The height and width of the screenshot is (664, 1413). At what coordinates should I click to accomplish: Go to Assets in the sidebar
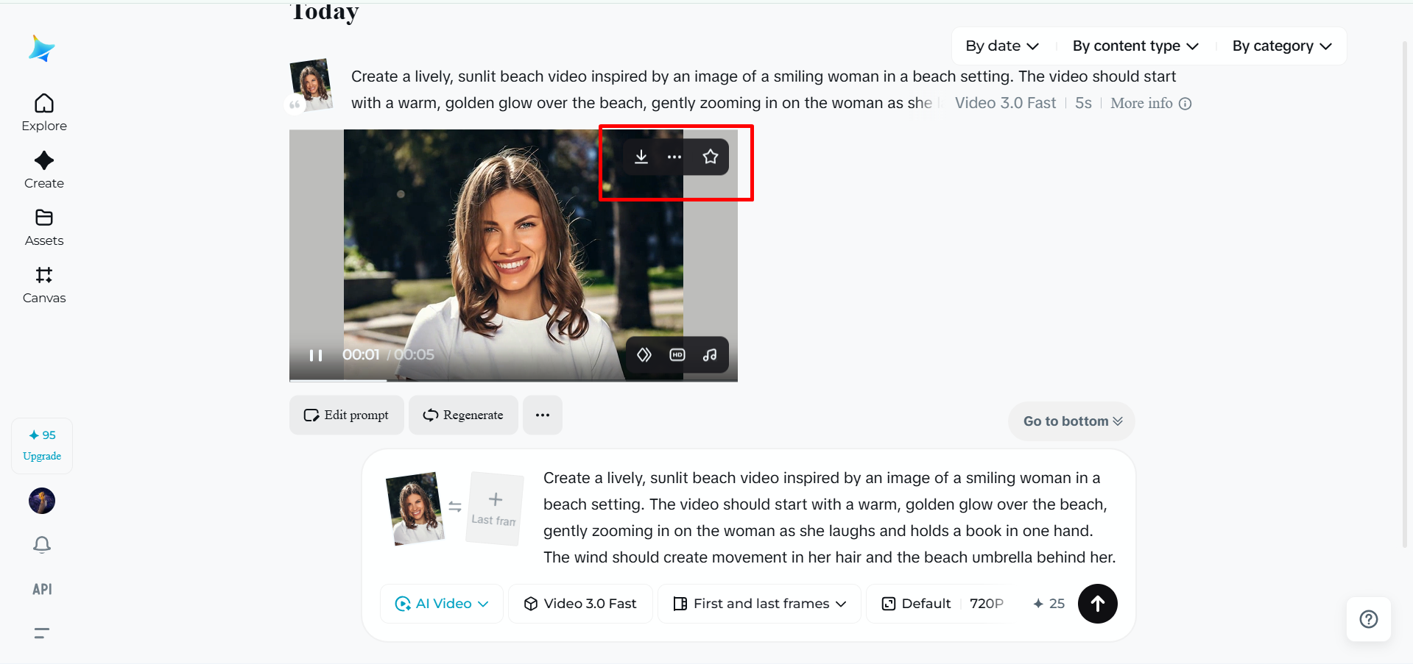(x=44, y=227)
